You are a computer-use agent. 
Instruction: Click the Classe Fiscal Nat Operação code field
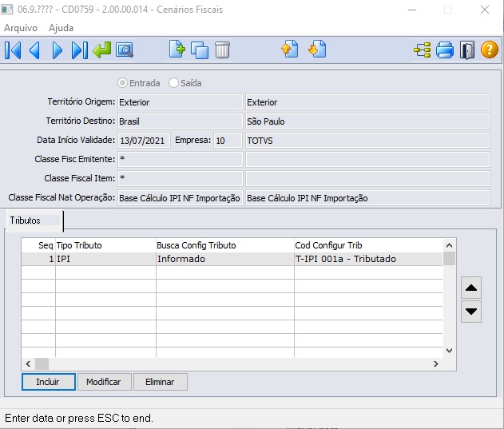point(181,198)
